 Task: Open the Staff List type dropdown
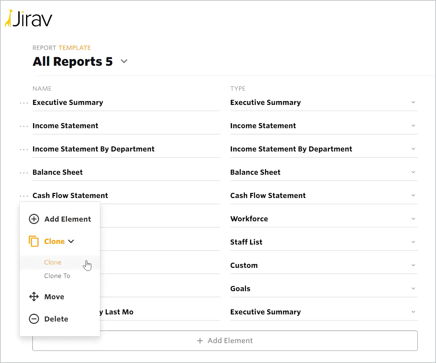coord(413,242)
